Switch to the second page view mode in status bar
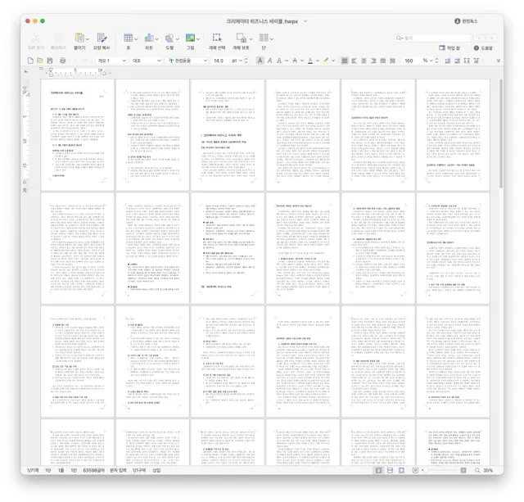This screenshot has height=502, width=524. point(390,470)
